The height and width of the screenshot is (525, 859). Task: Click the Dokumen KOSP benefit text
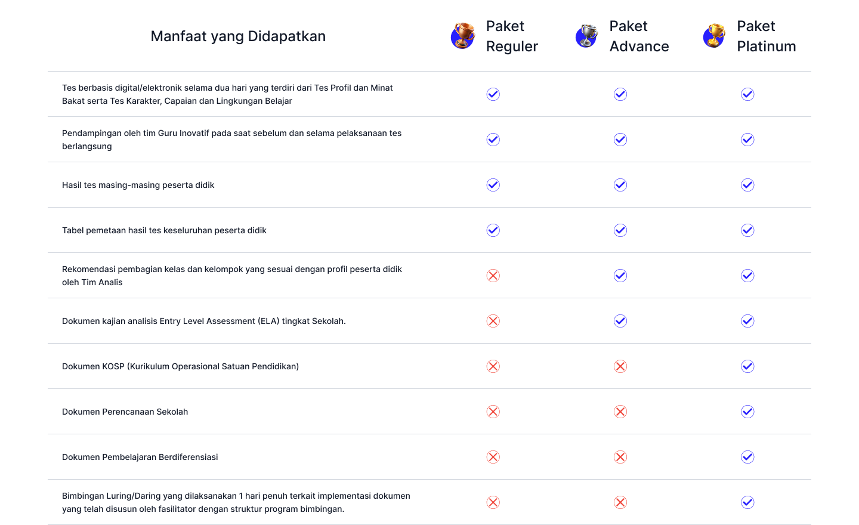[x=180, y=366]
